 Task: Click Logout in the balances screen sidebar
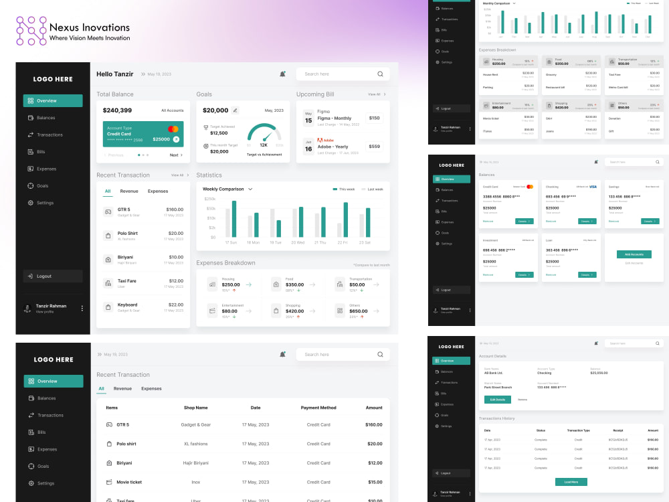pyautogui.click(x=452, y=290)
